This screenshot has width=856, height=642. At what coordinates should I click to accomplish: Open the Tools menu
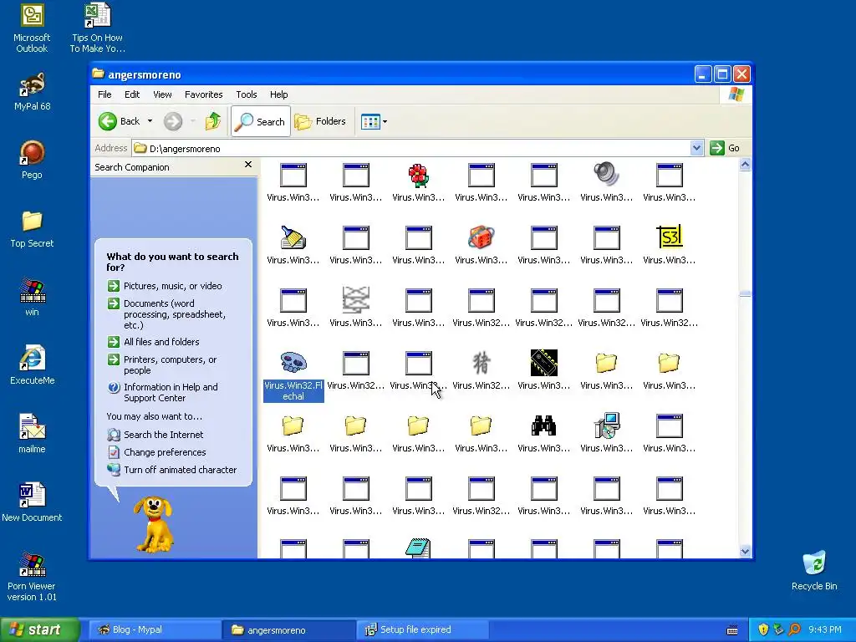pyautogui.click(x=247, y=94)
